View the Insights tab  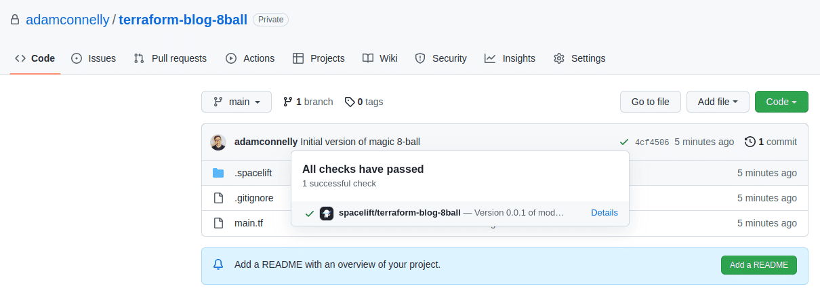click(x=510, y=58)
